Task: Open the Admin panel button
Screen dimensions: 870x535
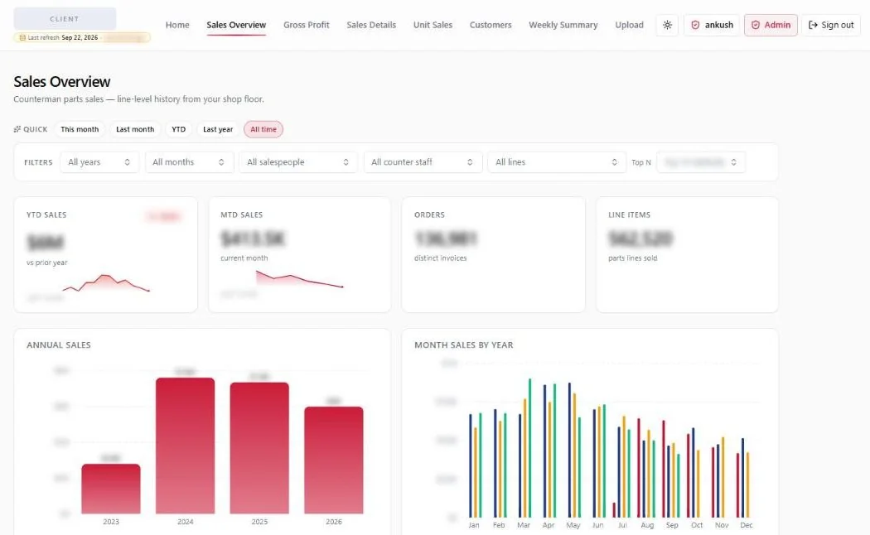Action: (771, 25)
